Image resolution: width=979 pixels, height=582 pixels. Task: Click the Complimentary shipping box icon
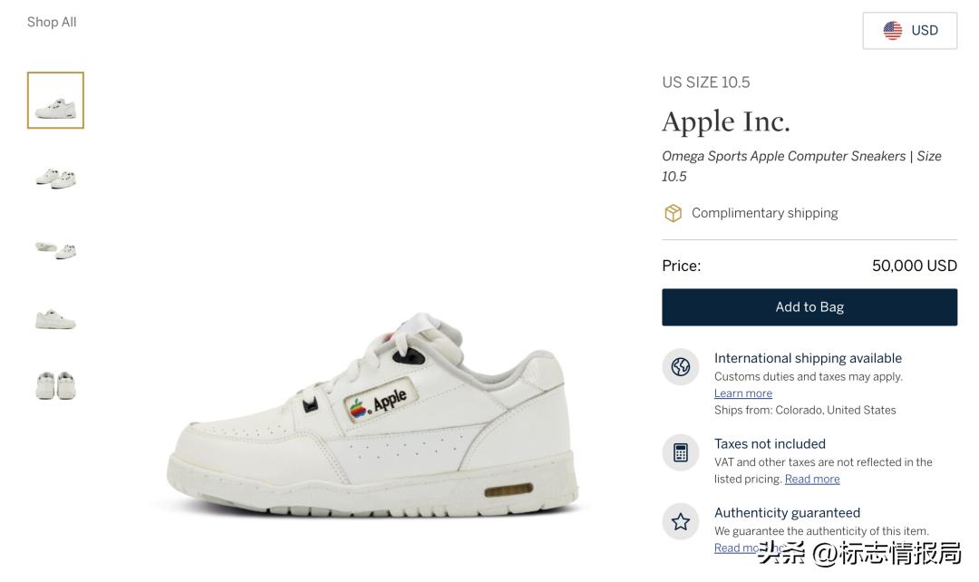673,212
